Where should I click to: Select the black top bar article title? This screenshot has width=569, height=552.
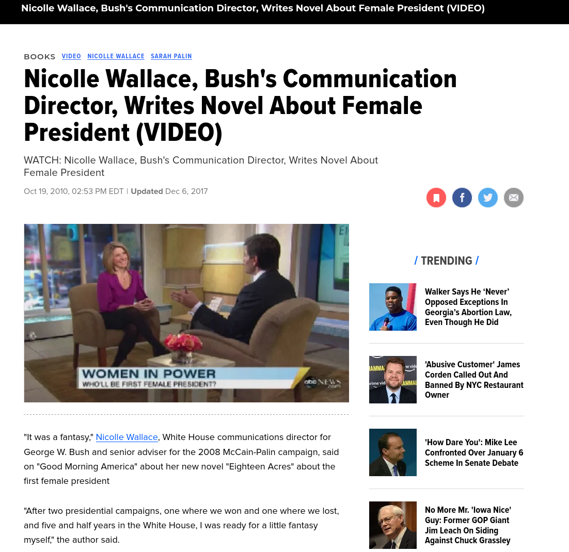[253, 8]
